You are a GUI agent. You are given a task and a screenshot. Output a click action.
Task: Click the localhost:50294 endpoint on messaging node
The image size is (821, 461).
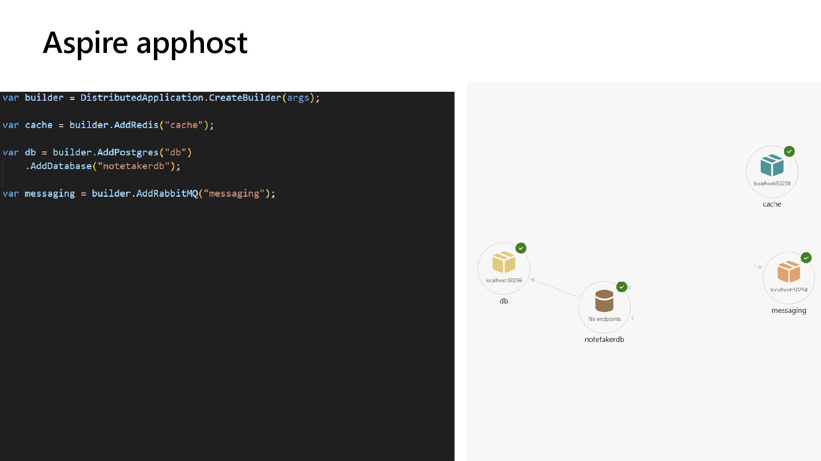pos(789,290)
